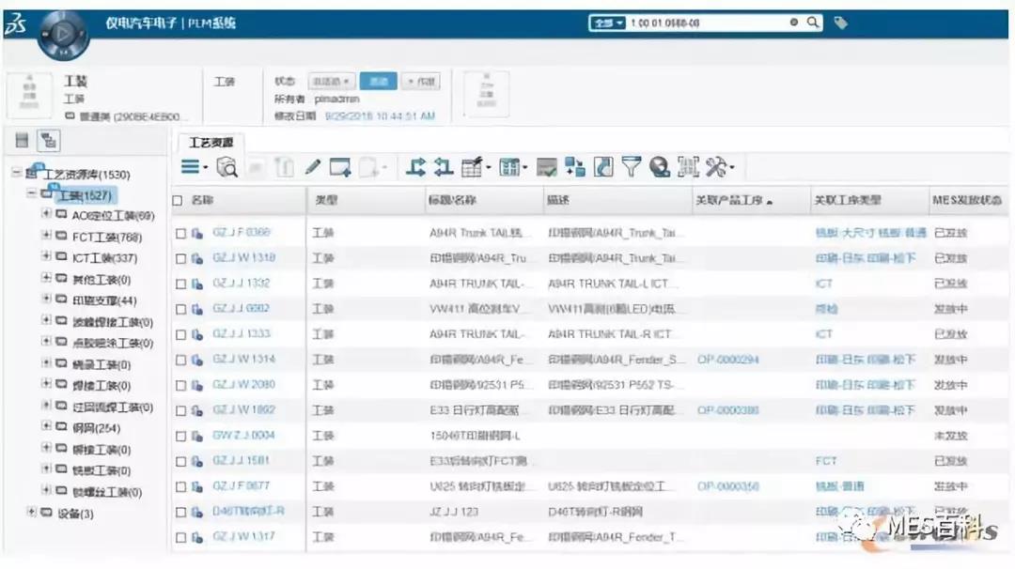This screenshot has height=569, width=1015.
Task: Select the checkbox in the table header
Action: 177,200
